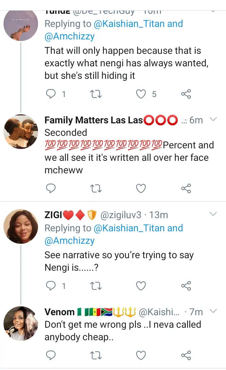Open ZIGI's profile picture
The image size is (226, 370).
click(x=21, y=226)
